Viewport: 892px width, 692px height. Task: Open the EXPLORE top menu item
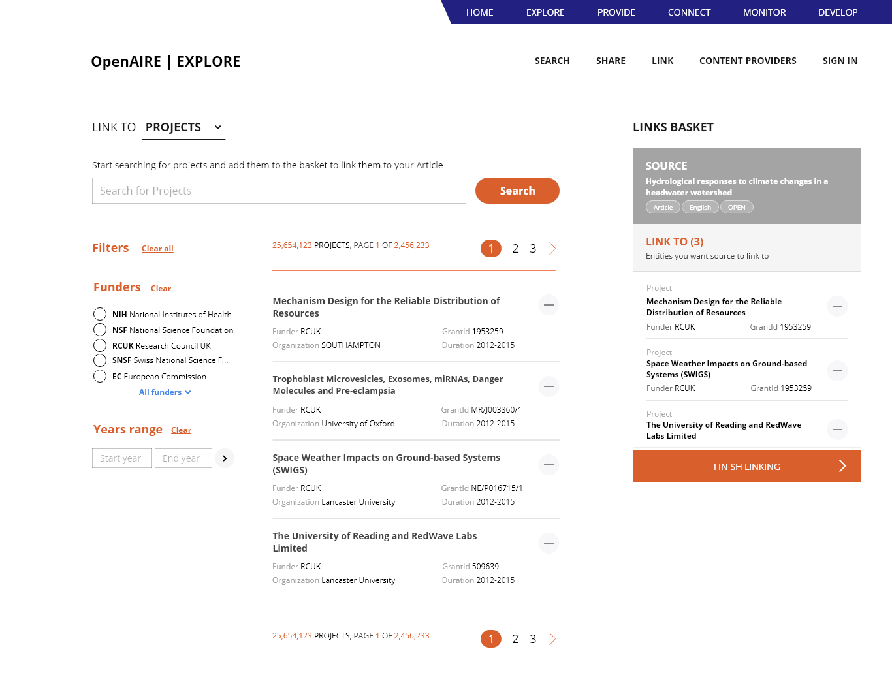pos(545,12)
